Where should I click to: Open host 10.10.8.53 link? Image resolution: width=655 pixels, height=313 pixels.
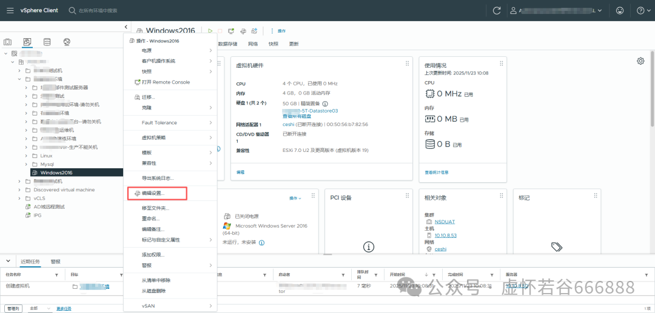(445, 236)
